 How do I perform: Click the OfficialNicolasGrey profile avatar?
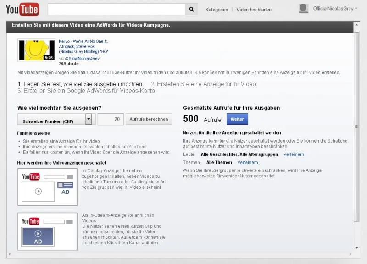tap(303, 9)
